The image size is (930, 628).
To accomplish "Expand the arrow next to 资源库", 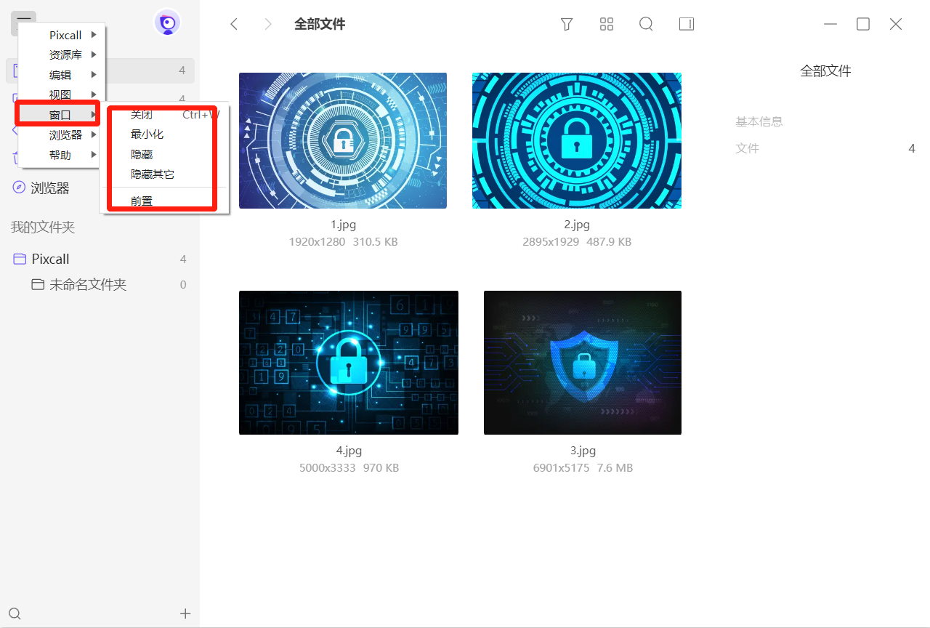I will (94, 55).
